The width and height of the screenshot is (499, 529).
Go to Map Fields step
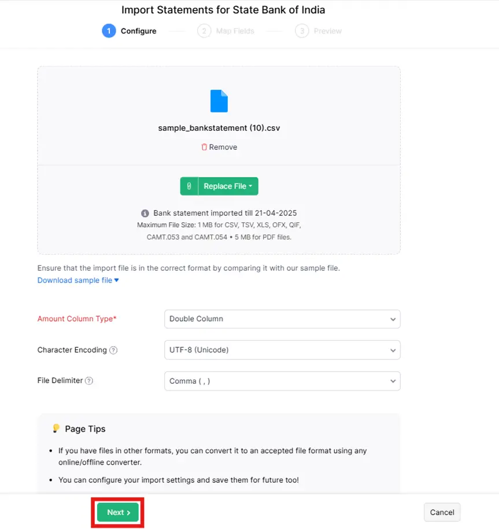pyautogui.click(x=235, y=31)
